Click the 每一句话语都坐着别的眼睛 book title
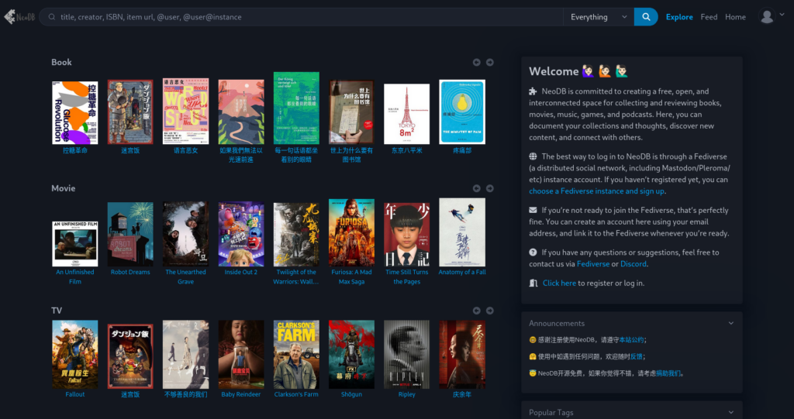 pyautogui.click(x=296, y=155)
